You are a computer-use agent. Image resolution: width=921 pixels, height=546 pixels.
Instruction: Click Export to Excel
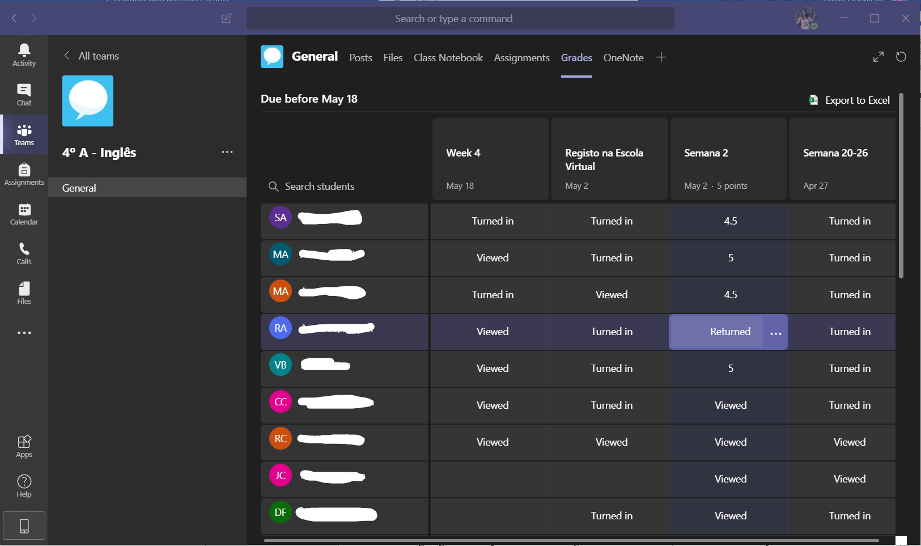point(849,100)
